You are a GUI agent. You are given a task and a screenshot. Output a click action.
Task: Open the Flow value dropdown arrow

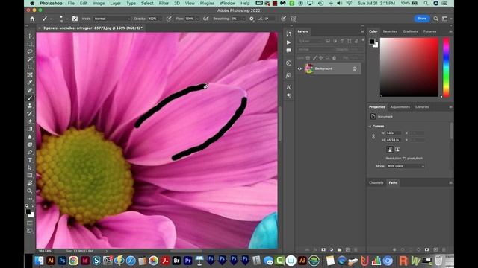point(197,19)
